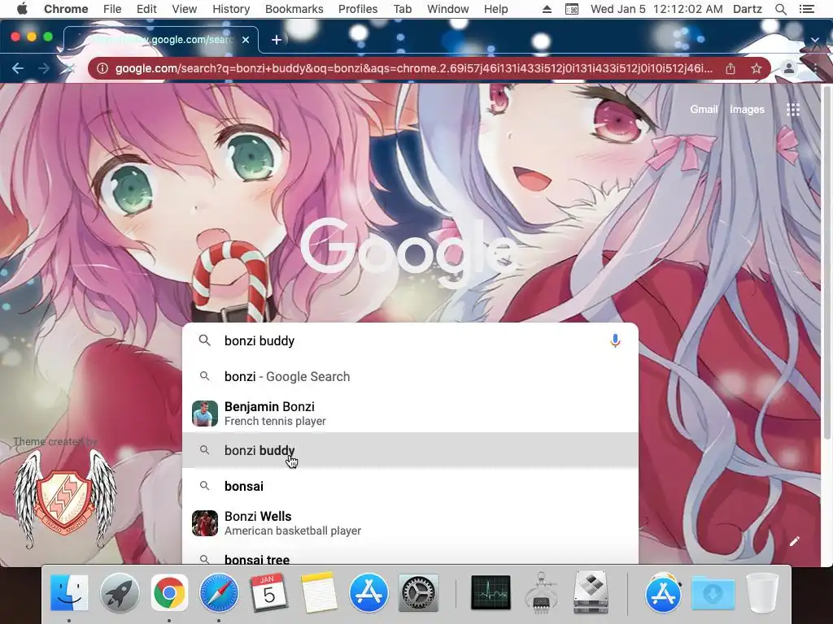
Task: Select the Bonzi Wells suggestion
Action: (x=410, y=523)
